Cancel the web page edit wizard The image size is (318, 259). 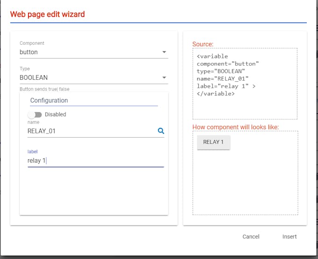(251, 237)
